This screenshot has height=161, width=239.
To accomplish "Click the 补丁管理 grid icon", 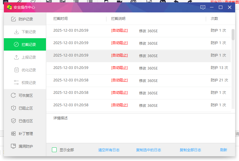I will [13, 133].
